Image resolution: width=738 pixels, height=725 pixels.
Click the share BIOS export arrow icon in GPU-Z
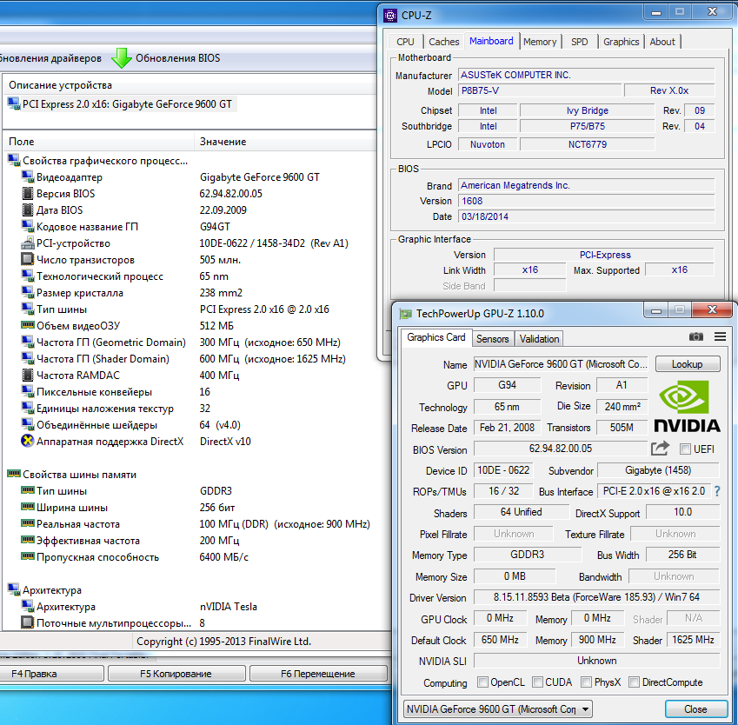(x=660, y=449)
